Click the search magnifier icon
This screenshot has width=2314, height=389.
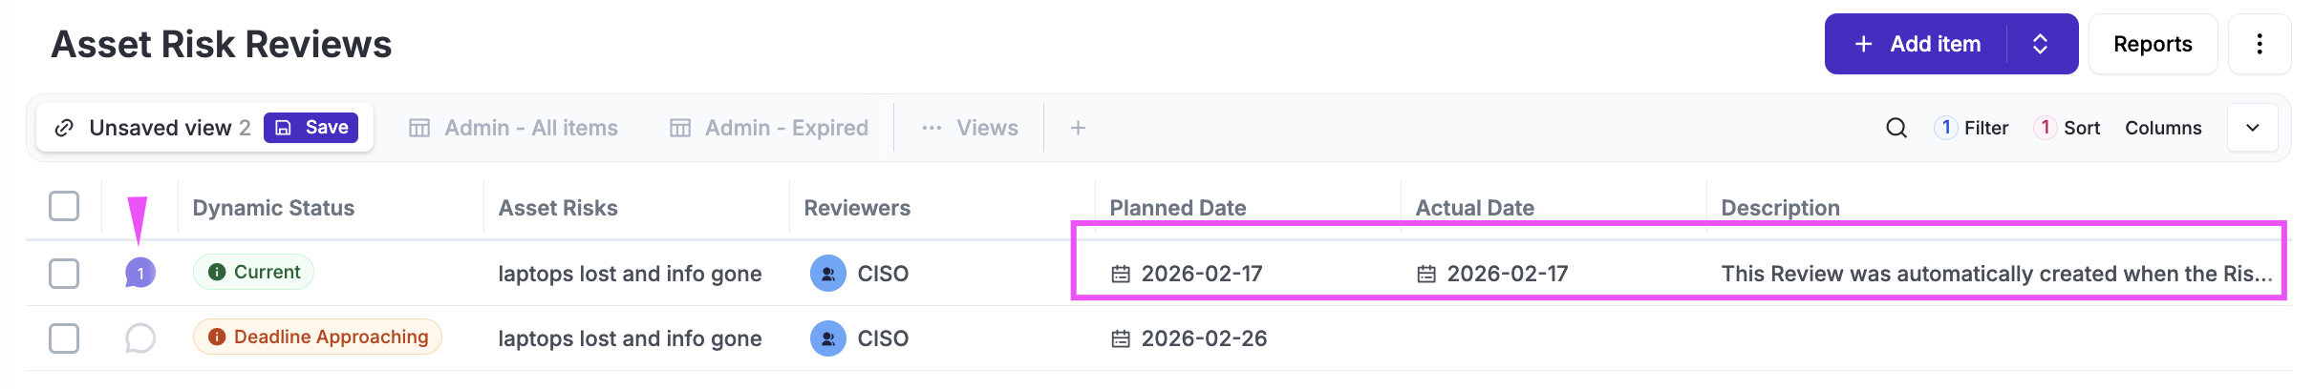click(x=1896, y=128)
